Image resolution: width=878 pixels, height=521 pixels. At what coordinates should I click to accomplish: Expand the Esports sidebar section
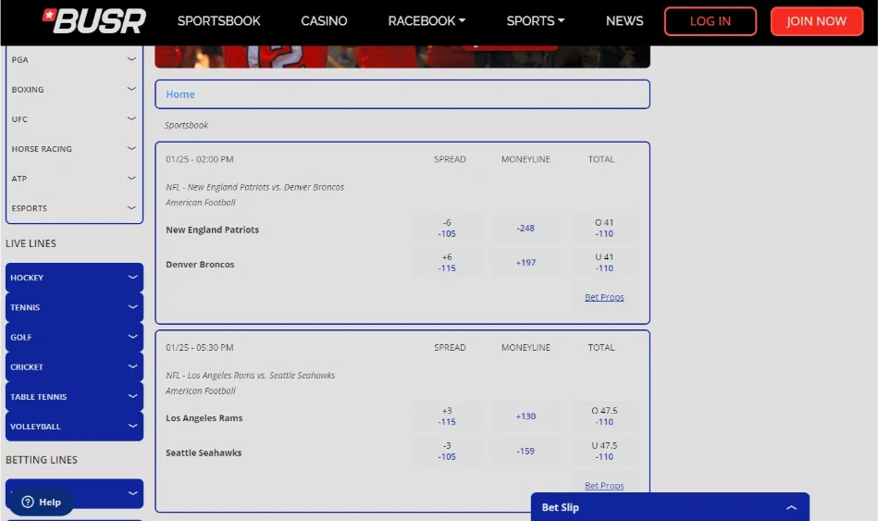tap(74, 208)
